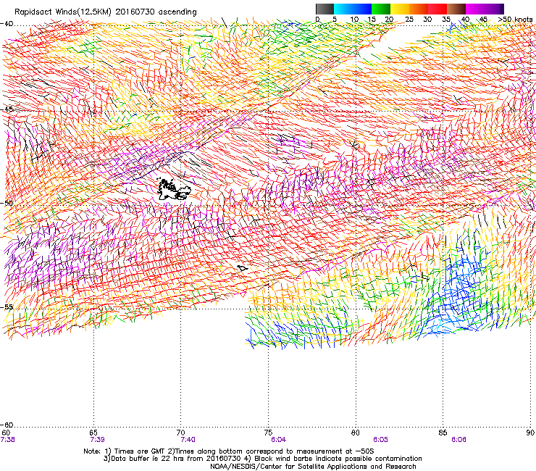Screen dimensions: 536x471
Task: Click the '80' longitude label
Action: click(x=356, y=433)
